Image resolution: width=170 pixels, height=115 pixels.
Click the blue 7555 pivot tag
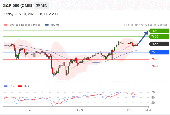159,52
